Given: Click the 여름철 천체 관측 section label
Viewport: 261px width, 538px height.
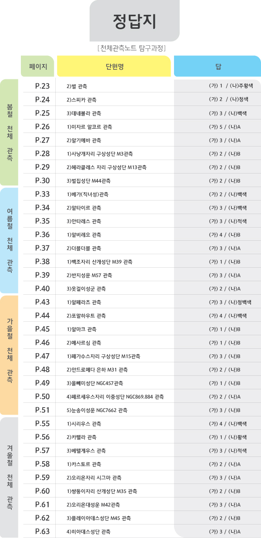Looking at the screenshot, I should 9,240.
